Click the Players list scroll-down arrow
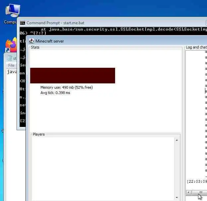207x201 pixels. pos(176,198)
